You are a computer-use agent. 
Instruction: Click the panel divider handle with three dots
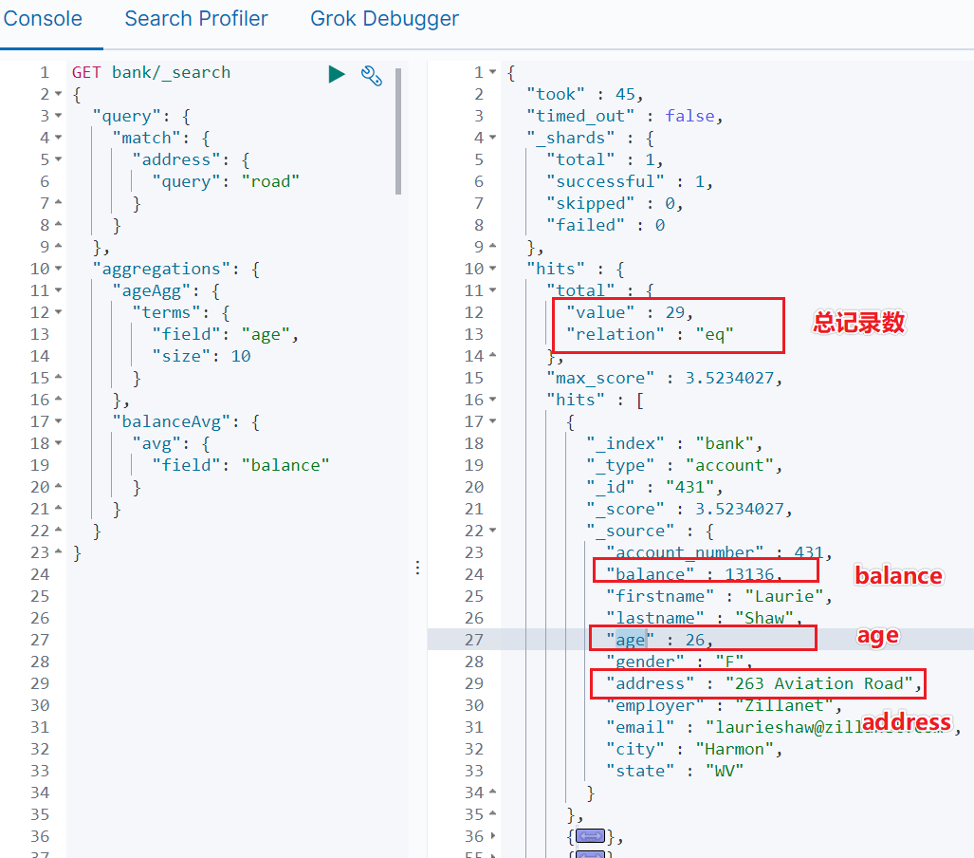click(x=417, y=568)
